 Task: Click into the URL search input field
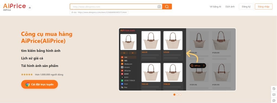click(114, 7)
